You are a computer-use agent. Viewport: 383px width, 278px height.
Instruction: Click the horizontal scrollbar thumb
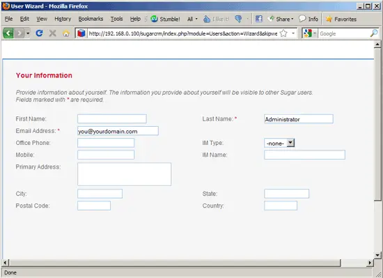tap(175, 263)
